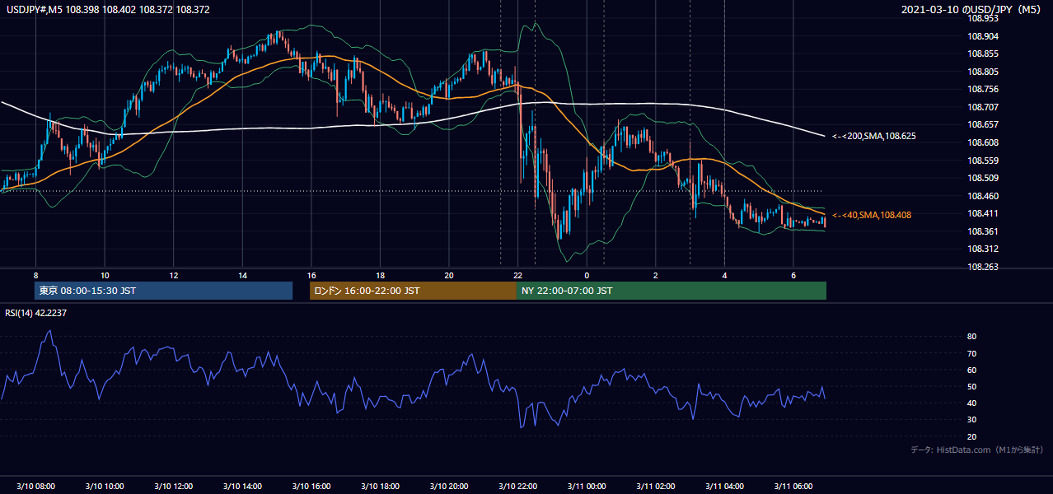
Task: Click price axis value 108.460
Action: click(984, 196)
